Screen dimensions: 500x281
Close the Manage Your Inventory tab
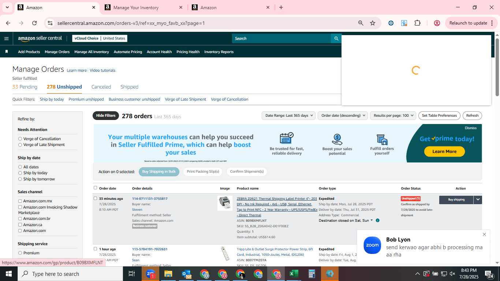point(181,7)
